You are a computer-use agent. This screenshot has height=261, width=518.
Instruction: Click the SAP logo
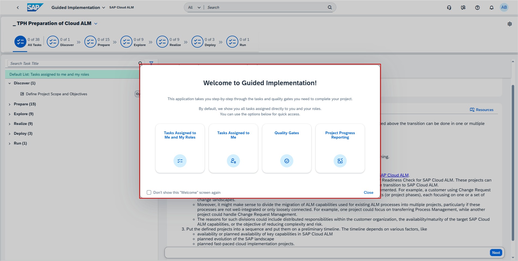pos(35,7)
